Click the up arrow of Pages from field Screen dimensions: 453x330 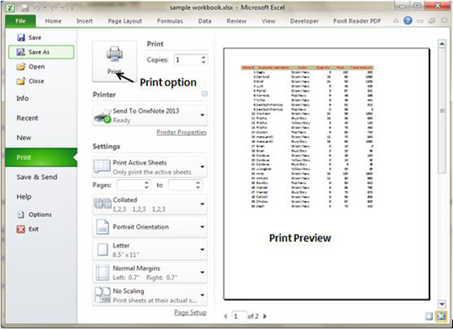coord(146,182)
